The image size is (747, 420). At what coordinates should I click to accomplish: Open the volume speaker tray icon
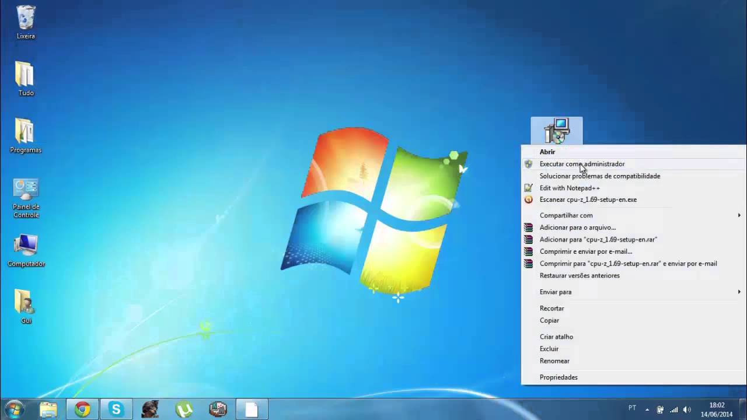687,409
